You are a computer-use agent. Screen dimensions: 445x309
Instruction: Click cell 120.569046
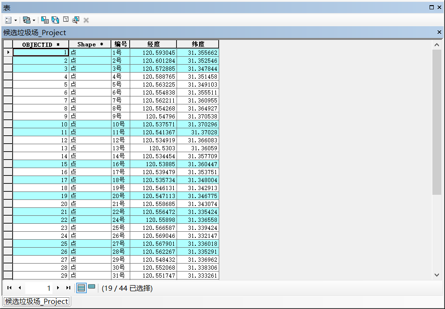(x=153, y=235)
